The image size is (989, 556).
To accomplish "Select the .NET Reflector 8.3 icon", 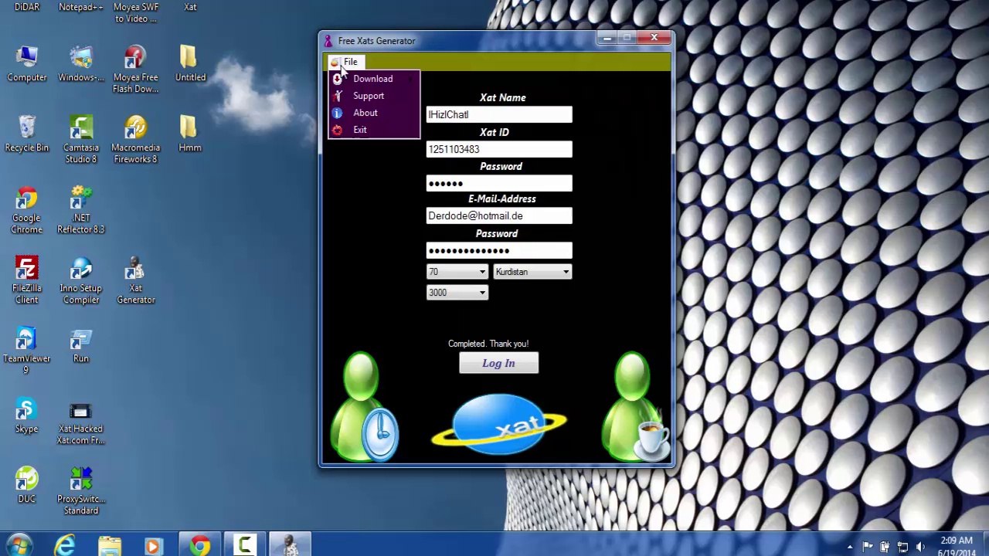I will point(81,210).
